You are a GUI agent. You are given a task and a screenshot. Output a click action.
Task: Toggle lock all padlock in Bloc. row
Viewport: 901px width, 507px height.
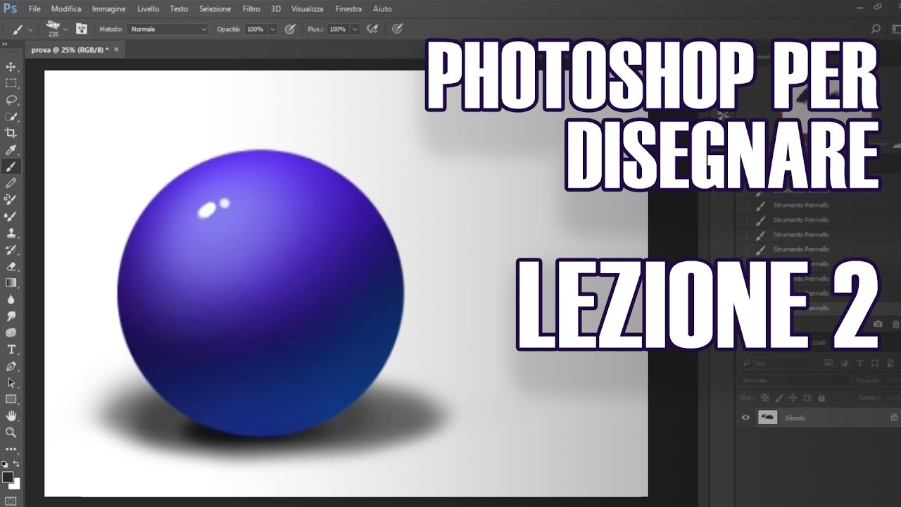(821, 398)
